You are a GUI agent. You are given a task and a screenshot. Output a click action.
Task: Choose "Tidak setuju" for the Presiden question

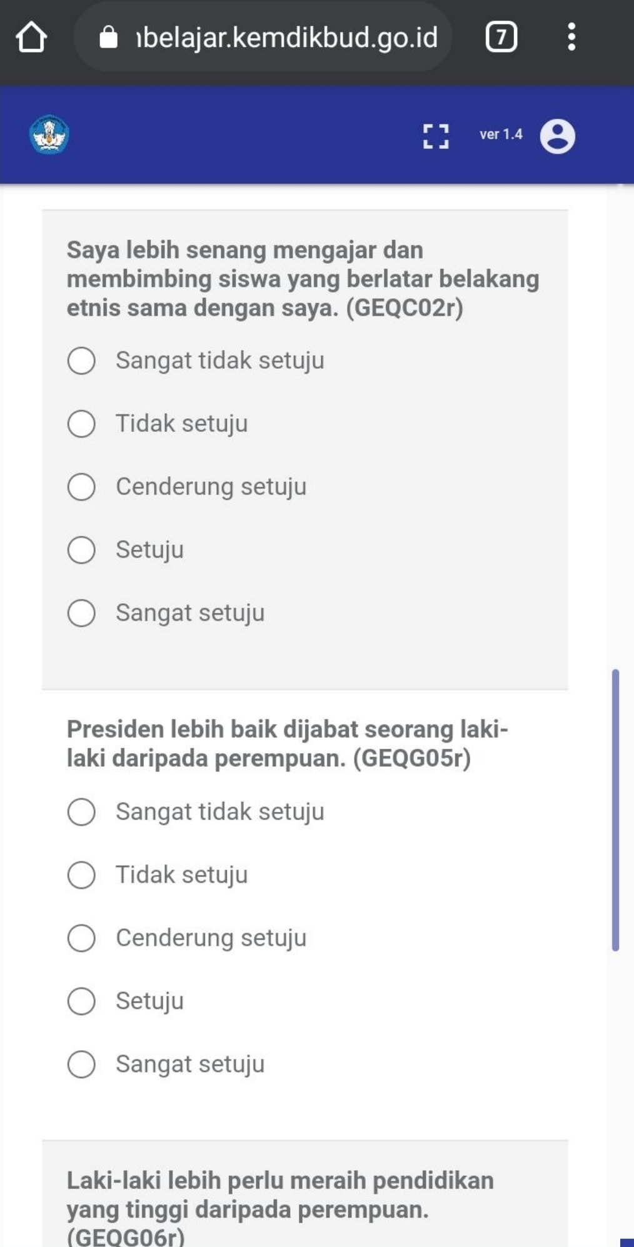pos(81,875)
